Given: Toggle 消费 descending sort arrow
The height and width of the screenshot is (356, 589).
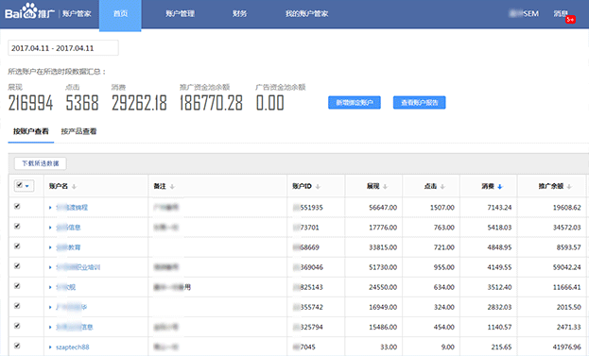Looking at the screenshot, I should pyautogui.click(x=499, y=186).
